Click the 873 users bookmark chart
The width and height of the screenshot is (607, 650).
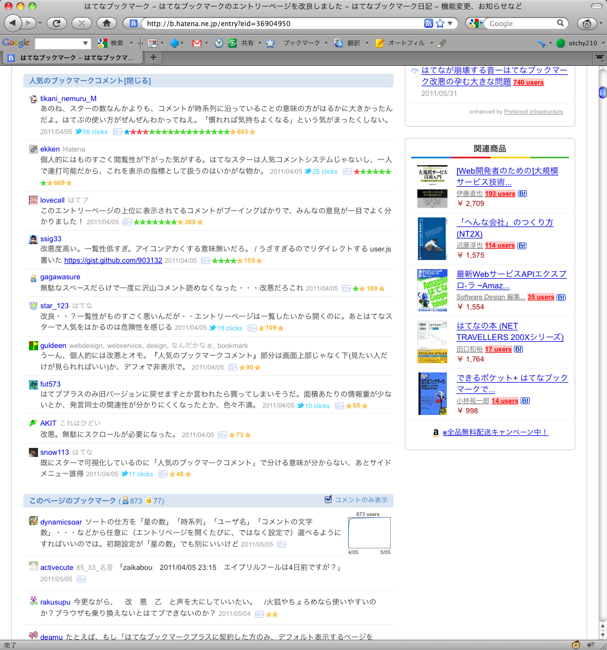(x=369, y=532)
